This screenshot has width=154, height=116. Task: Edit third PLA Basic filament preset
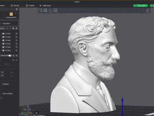tap(16, 40)
